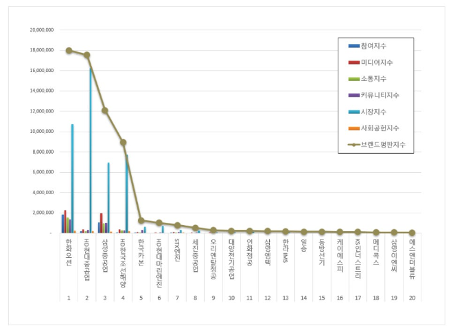Screen dimensions: 453x330
Task: Click the 10,000,000 y-axis value label
Action: point(41,132)
